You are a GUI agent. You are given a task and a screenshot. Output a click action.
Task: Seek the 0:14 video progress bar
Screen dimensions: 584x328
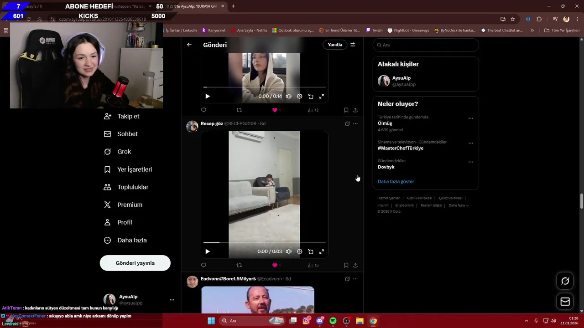tap(265, 87)
